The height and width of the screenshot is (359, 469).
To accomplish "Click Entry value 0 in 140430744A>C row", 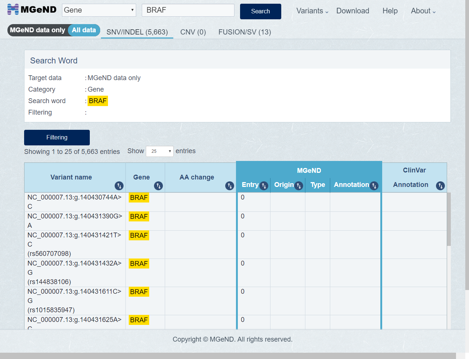I will (243, 197).
